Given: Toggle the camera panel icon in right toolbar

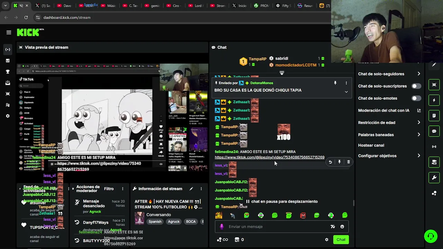Looking at the screenshot, I should (434, 162).
